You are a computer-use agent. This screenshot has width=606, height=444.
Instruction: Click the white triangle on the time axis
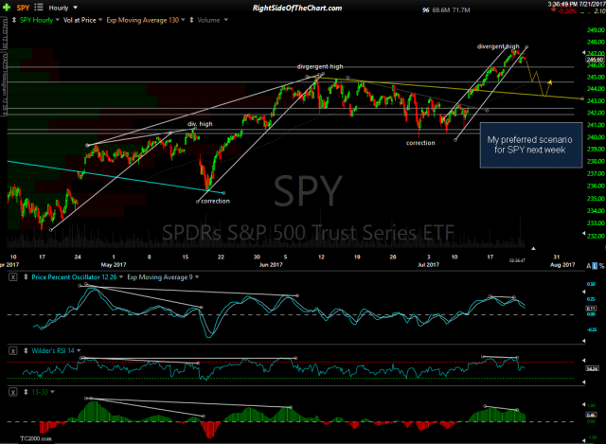(x=533, y=249)
